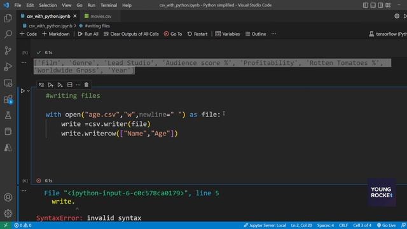Viewport: 407px width, 229px height.
Task: Execute above cells icon
Action: (51, 85)
